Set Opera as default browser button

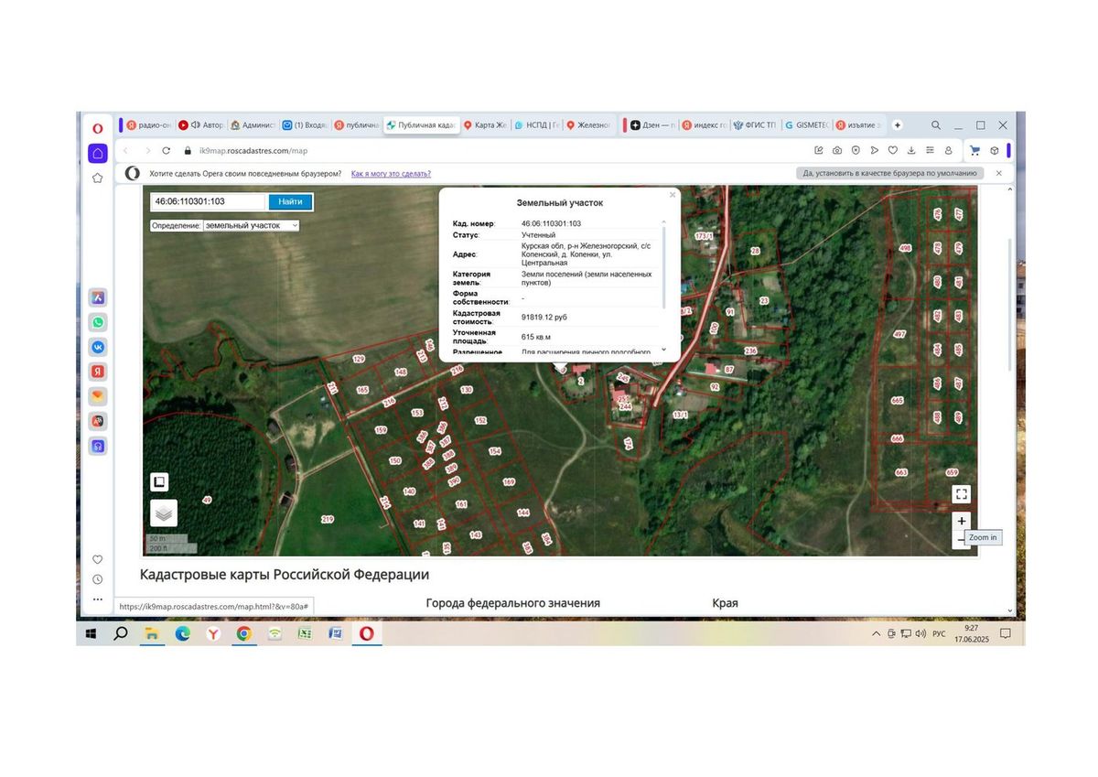[890, 173]
